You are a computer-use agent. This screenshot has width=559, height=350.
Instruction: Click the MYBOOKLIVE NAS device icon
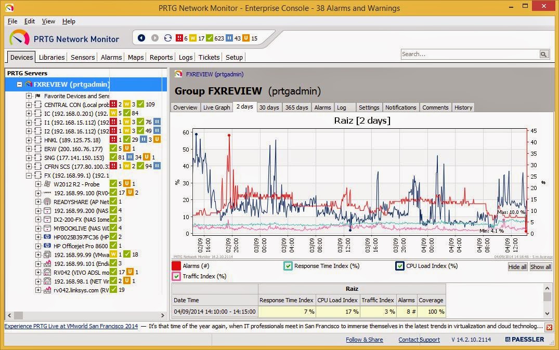47,228
